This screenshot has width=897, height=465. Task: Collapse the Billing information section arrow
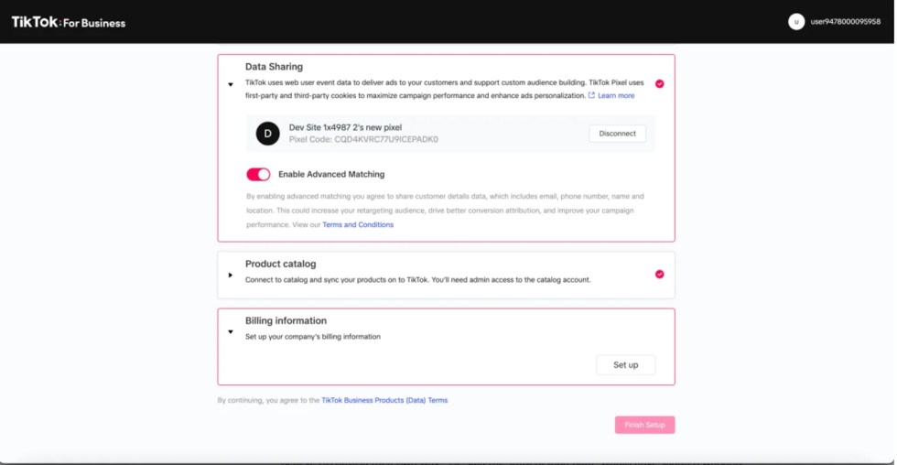pos(231,331)
